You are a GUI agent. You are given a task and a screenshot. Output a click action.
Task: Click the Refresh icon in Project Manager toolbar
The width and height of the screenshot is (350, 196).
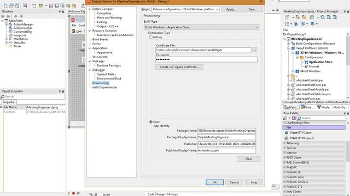pos(322,17)
